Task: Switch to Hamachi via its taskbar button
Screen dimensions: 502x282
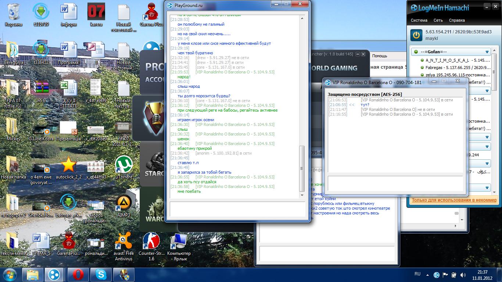Action: coord(54,275)
